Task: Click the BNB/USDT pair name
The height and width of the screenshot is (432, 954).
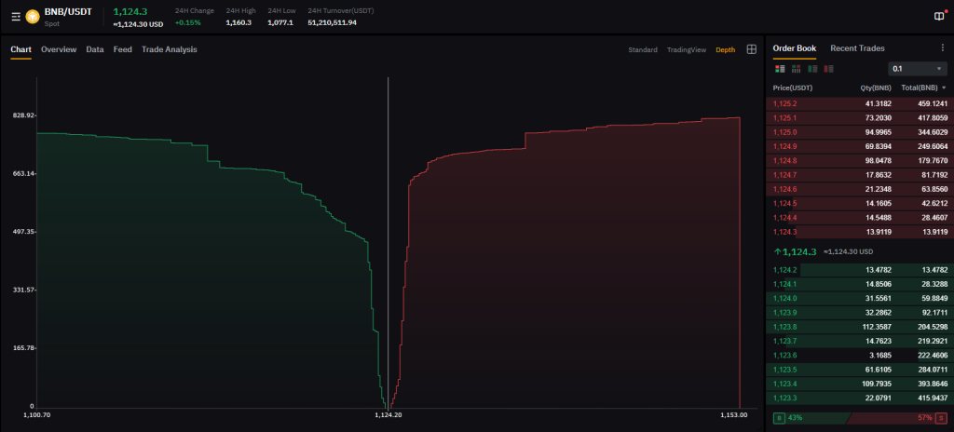Action: point(68,11)
